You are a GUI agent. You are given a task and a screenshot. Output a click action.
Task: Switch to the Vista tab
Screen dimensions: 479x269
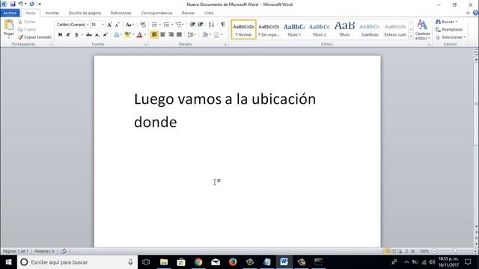tap(209, 13)
